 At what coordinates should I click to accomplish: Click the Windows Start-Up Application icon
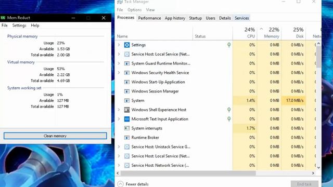pyautogui.click(x=127, y=82)
